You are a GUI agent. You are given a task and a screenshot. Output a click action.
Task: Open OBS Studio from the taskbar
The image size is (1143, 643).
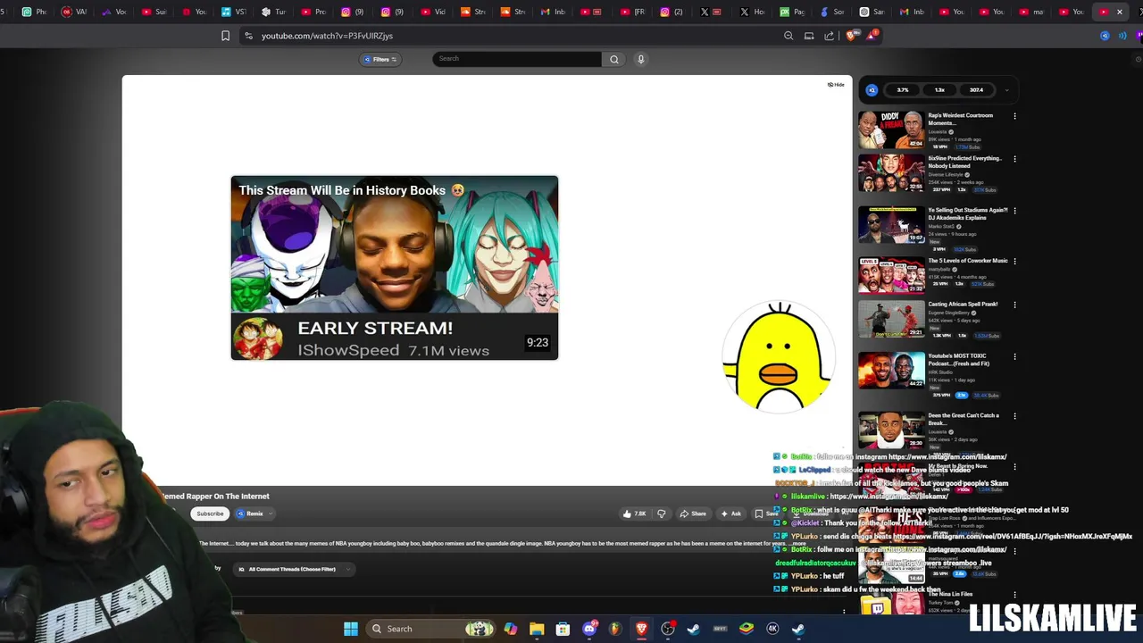[x=668, y=629]
